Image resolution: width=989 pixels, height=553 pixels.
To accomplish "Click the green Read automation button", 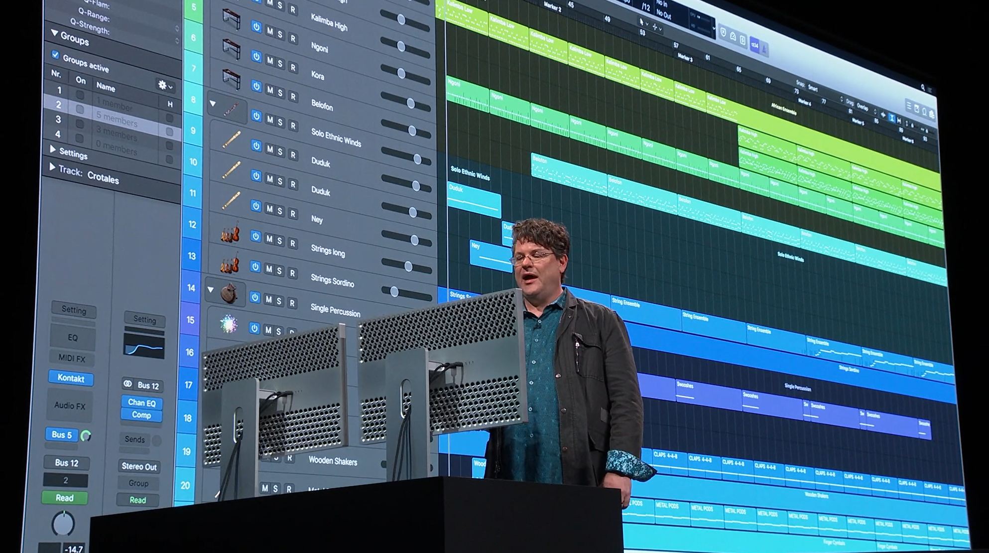I will pyautogui.click(x=65, y=498).
